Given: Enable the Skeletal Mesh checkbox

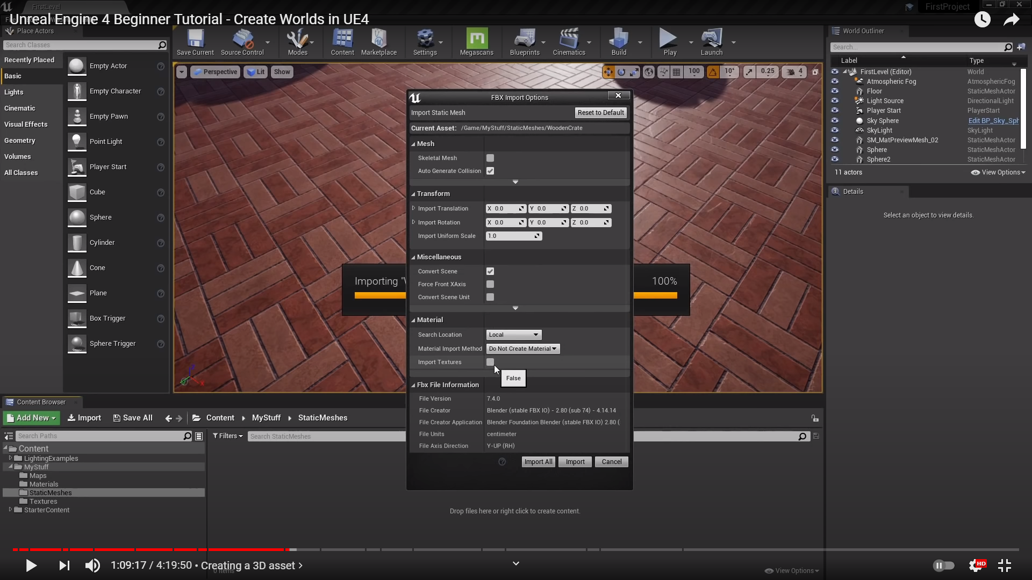Looking at the screenshot, I should pos(490,158).
